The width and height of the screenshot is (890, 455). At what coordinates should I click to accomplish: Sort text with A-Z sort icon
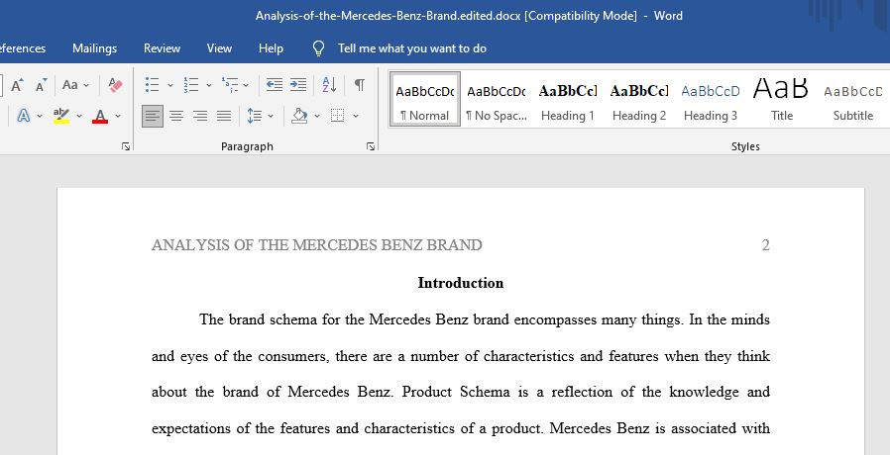329,85
